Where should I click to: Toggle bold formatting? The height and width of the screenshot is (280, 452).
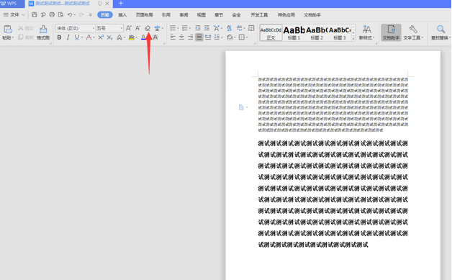pyautogui.click(x=59, y=37)
